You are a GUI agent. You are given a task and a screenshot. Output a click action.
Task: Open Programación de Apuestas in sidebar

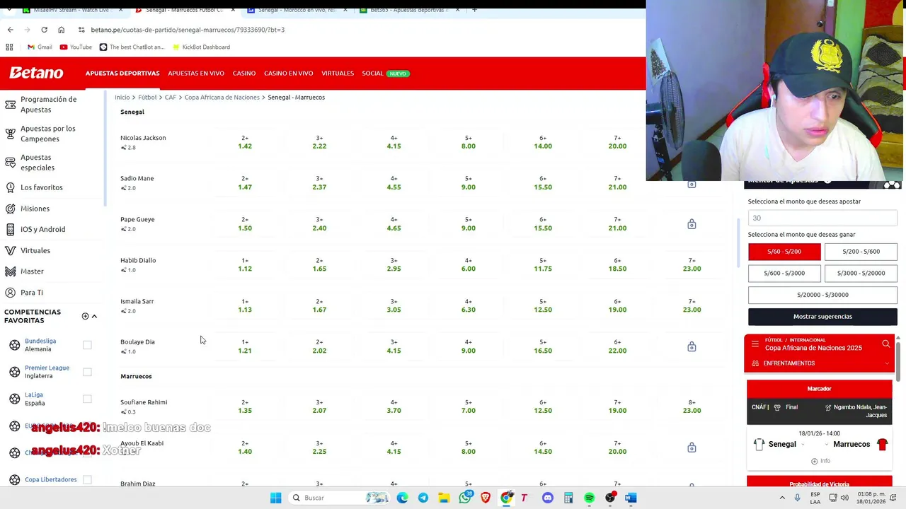(50, 105)
